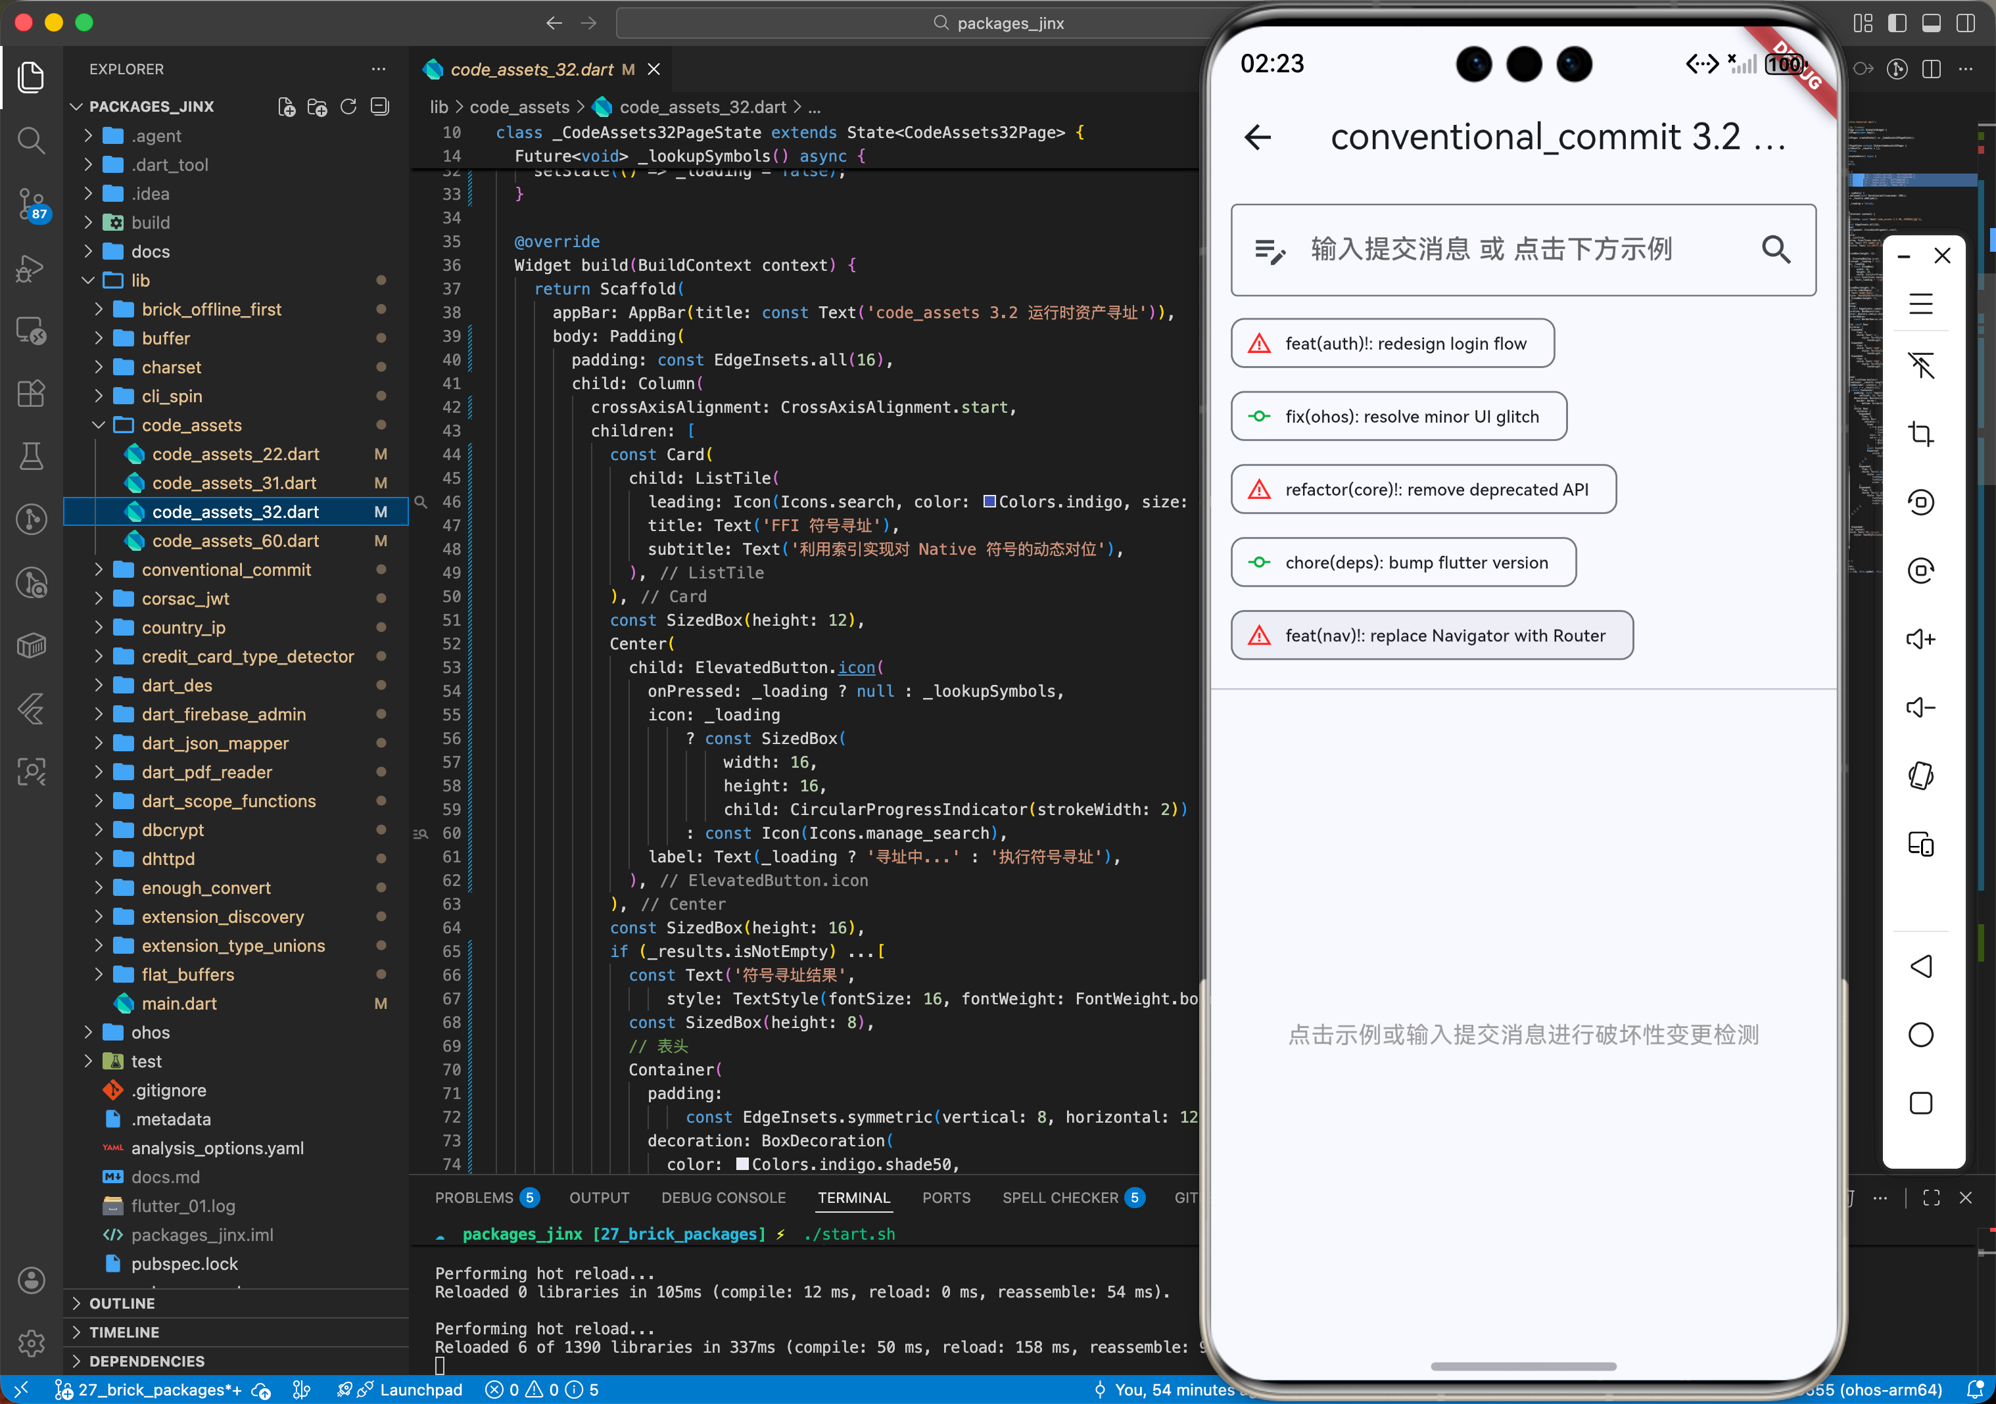Tap the 'fix(ohos): resolve minor UI glitch' chip
The height and width of the screenshot is (1404, 1996).
pos(1399,417)
